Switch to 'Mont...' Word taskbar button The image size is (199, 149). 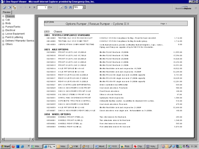click(101, 146)
